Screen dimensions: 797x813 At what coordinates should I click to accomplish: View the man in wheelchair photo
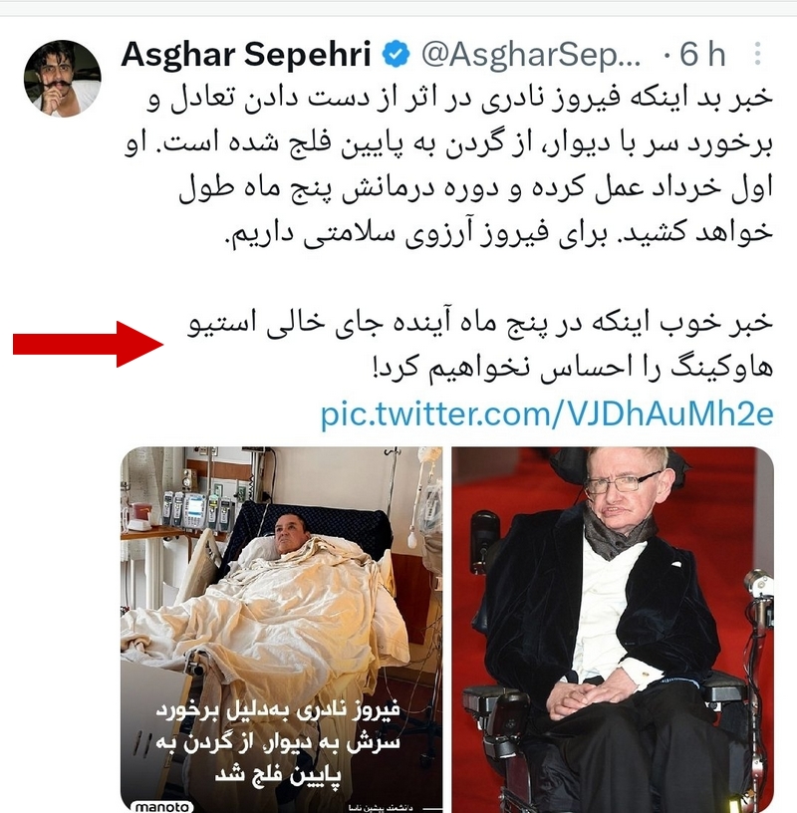point(613,629)
